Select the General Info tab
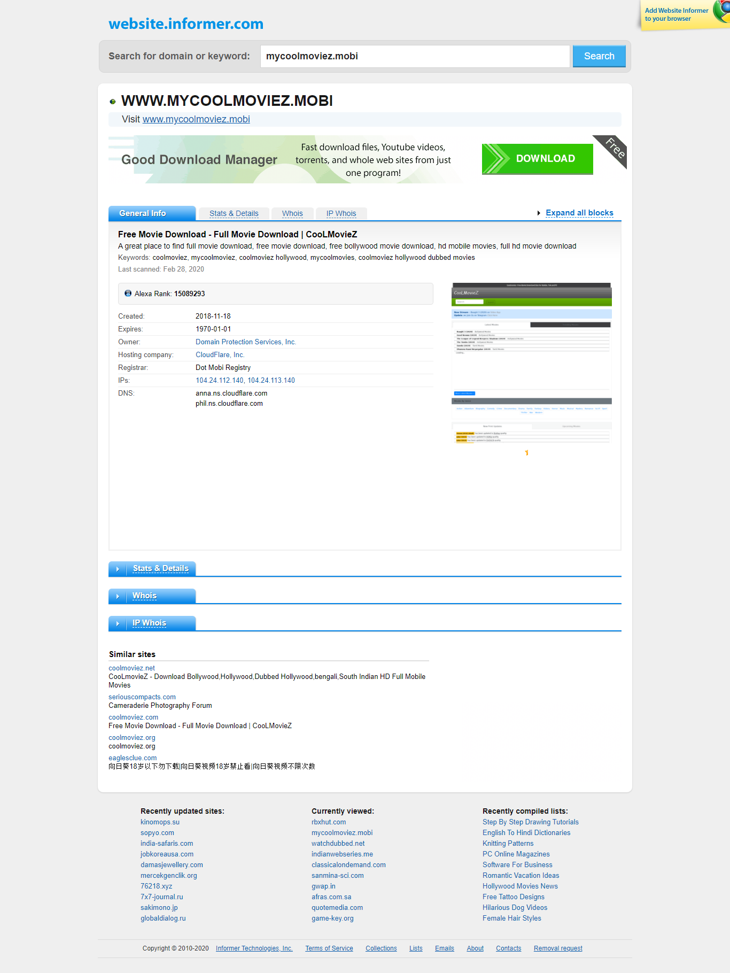Viewport: 730px width, 973px height. point(152,213)
